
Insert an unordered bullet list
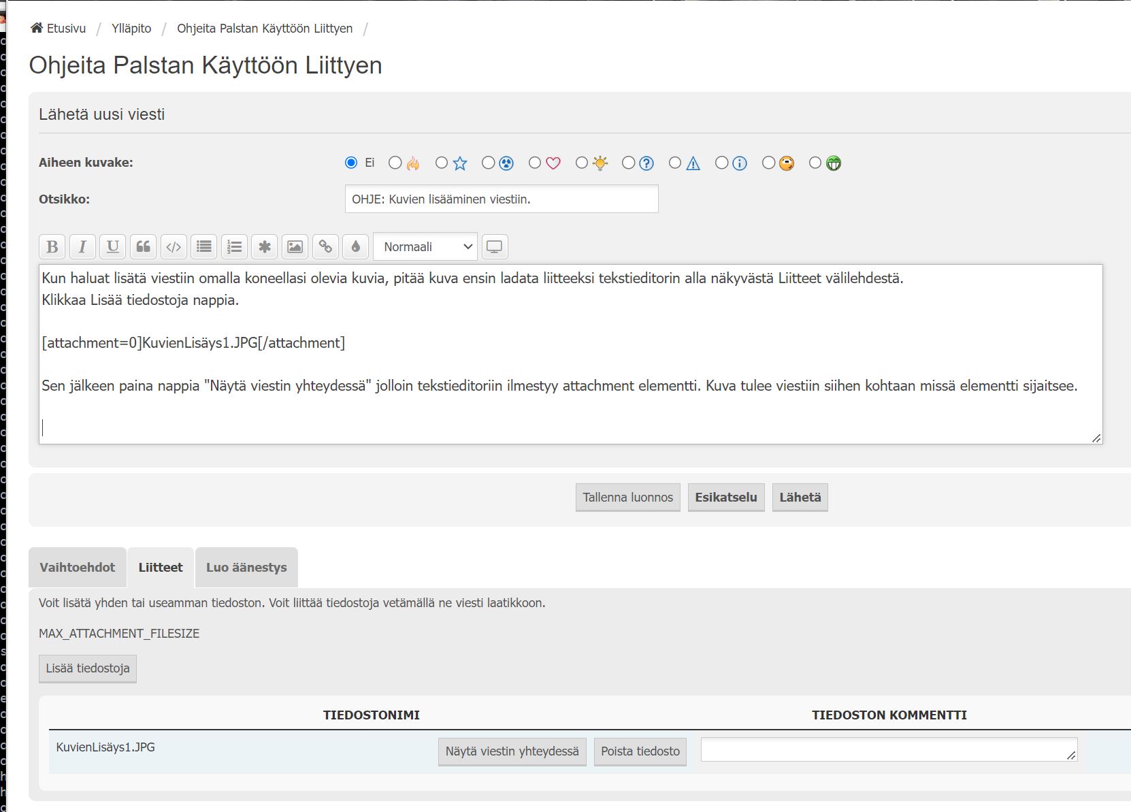203,247
